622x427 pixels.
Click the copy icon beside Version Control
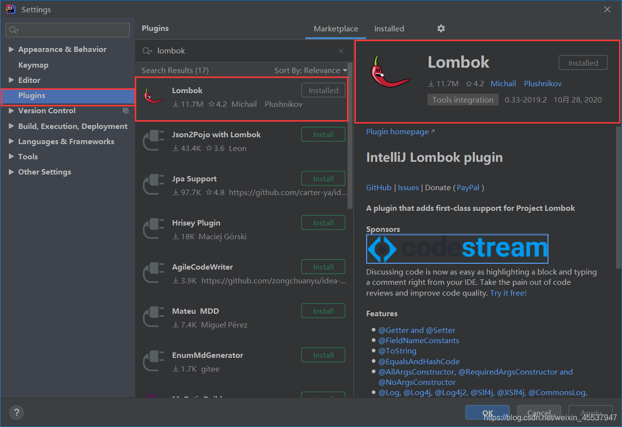[125, 111]
